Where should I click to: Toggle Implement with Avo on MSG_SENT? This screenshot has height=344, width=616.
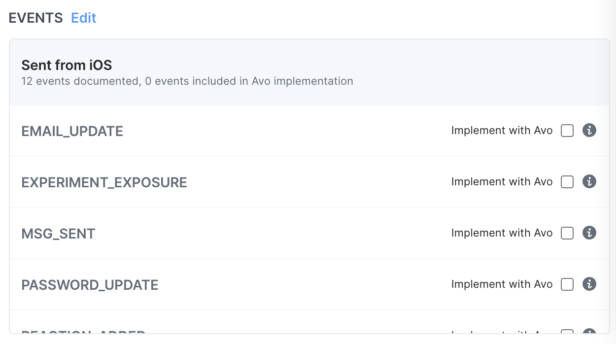tap(567, 233)
